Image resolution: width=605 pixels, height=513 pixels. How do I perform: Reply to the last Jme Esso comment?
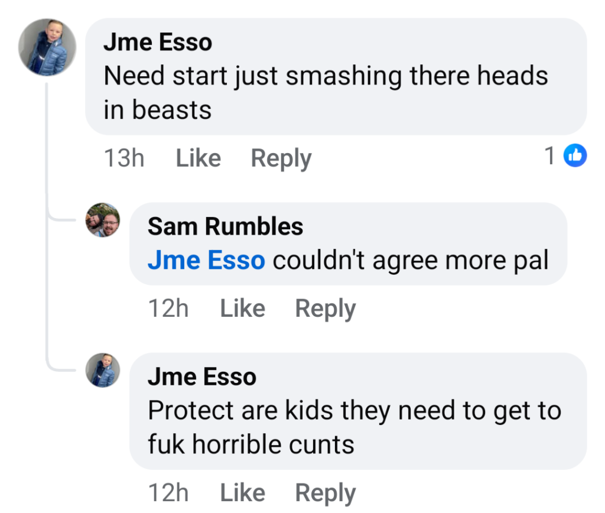tap(326, 493)
